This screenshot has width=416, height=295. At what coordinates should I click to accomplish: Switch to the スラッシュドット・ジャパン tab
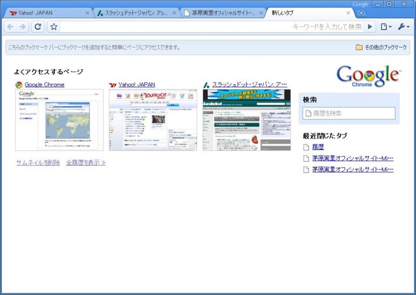136,12
